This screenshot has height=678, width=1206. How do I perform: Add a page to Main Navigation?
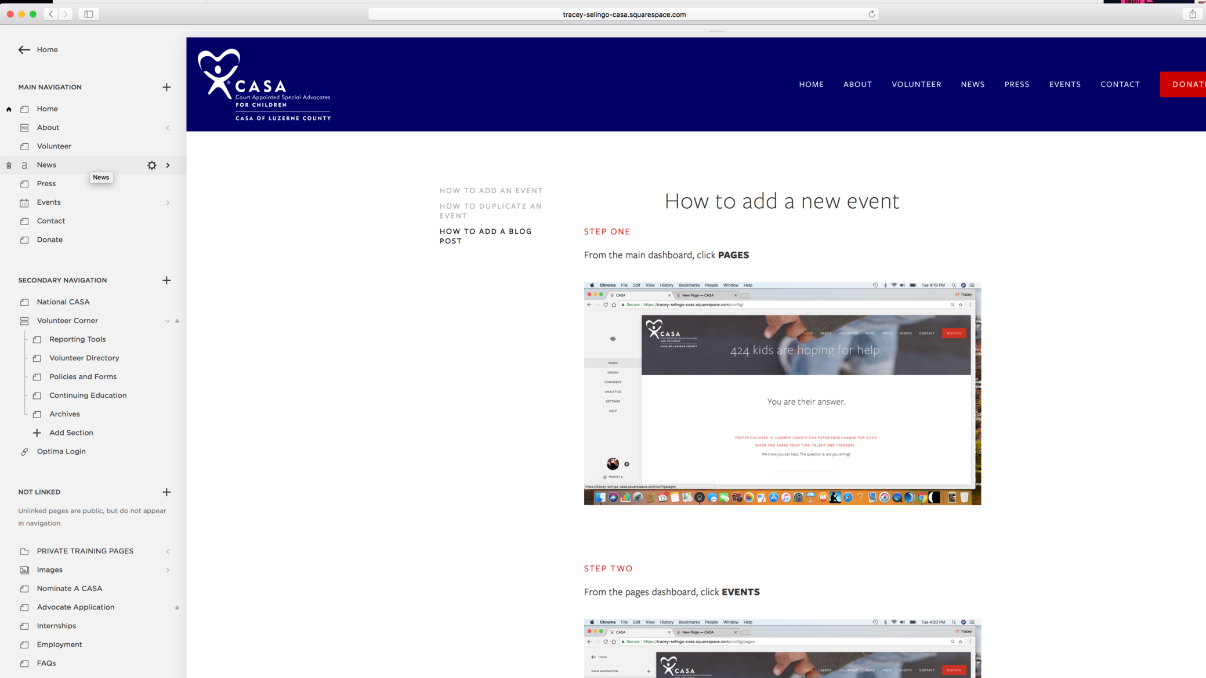point(166,87)
